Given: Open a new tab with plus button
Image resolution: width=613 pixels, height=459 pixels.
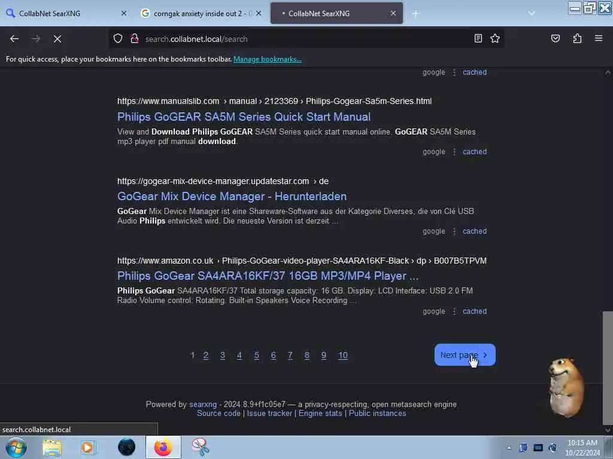Looking at the screenshot, I should click(416, 14).
